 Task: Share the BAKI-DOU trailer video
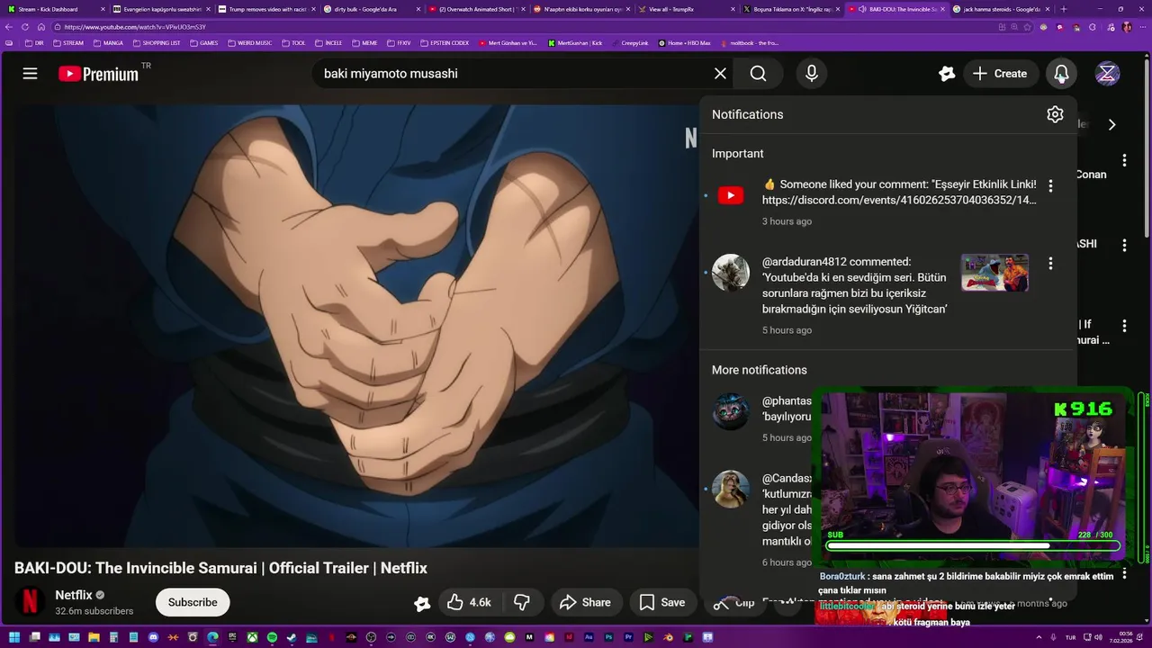[585, 602]
